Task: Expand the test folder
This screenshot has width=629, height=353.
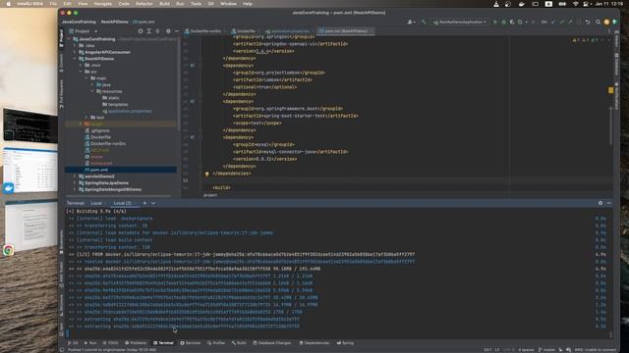Action: [x=86, y=118]
